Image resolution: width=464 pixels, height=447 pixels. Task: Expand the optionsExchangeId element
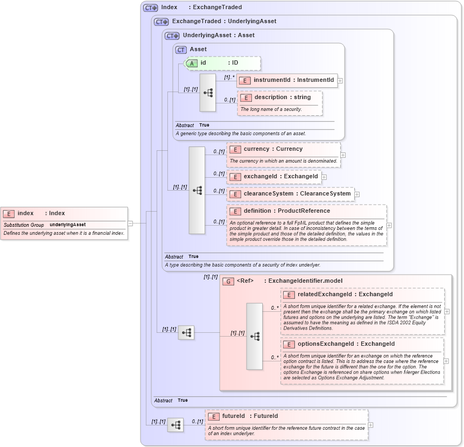click(x=446, y=360)
